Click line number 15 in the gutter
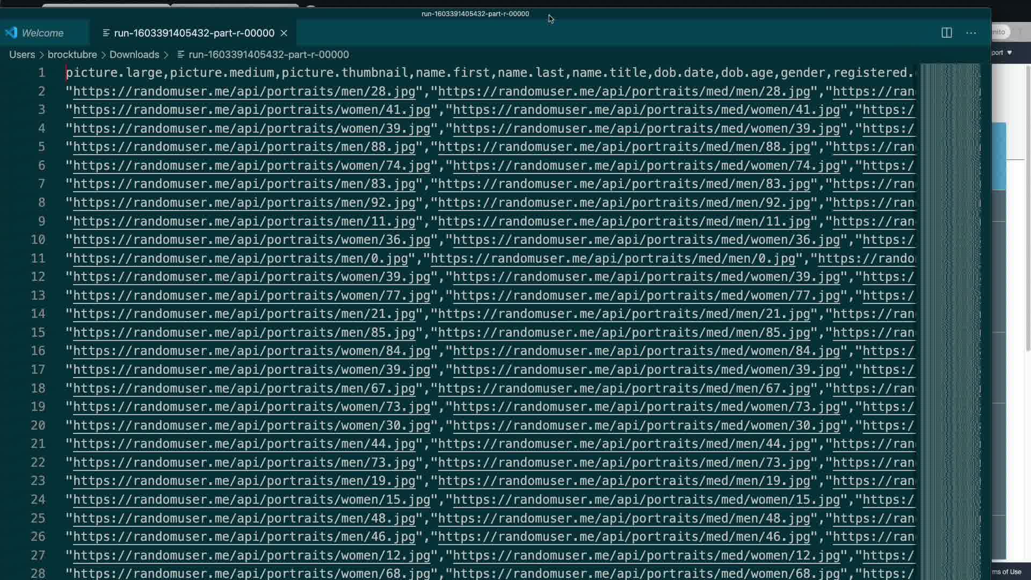Image resolution: width=1031 pixels, height=580 pixels. 38,332
